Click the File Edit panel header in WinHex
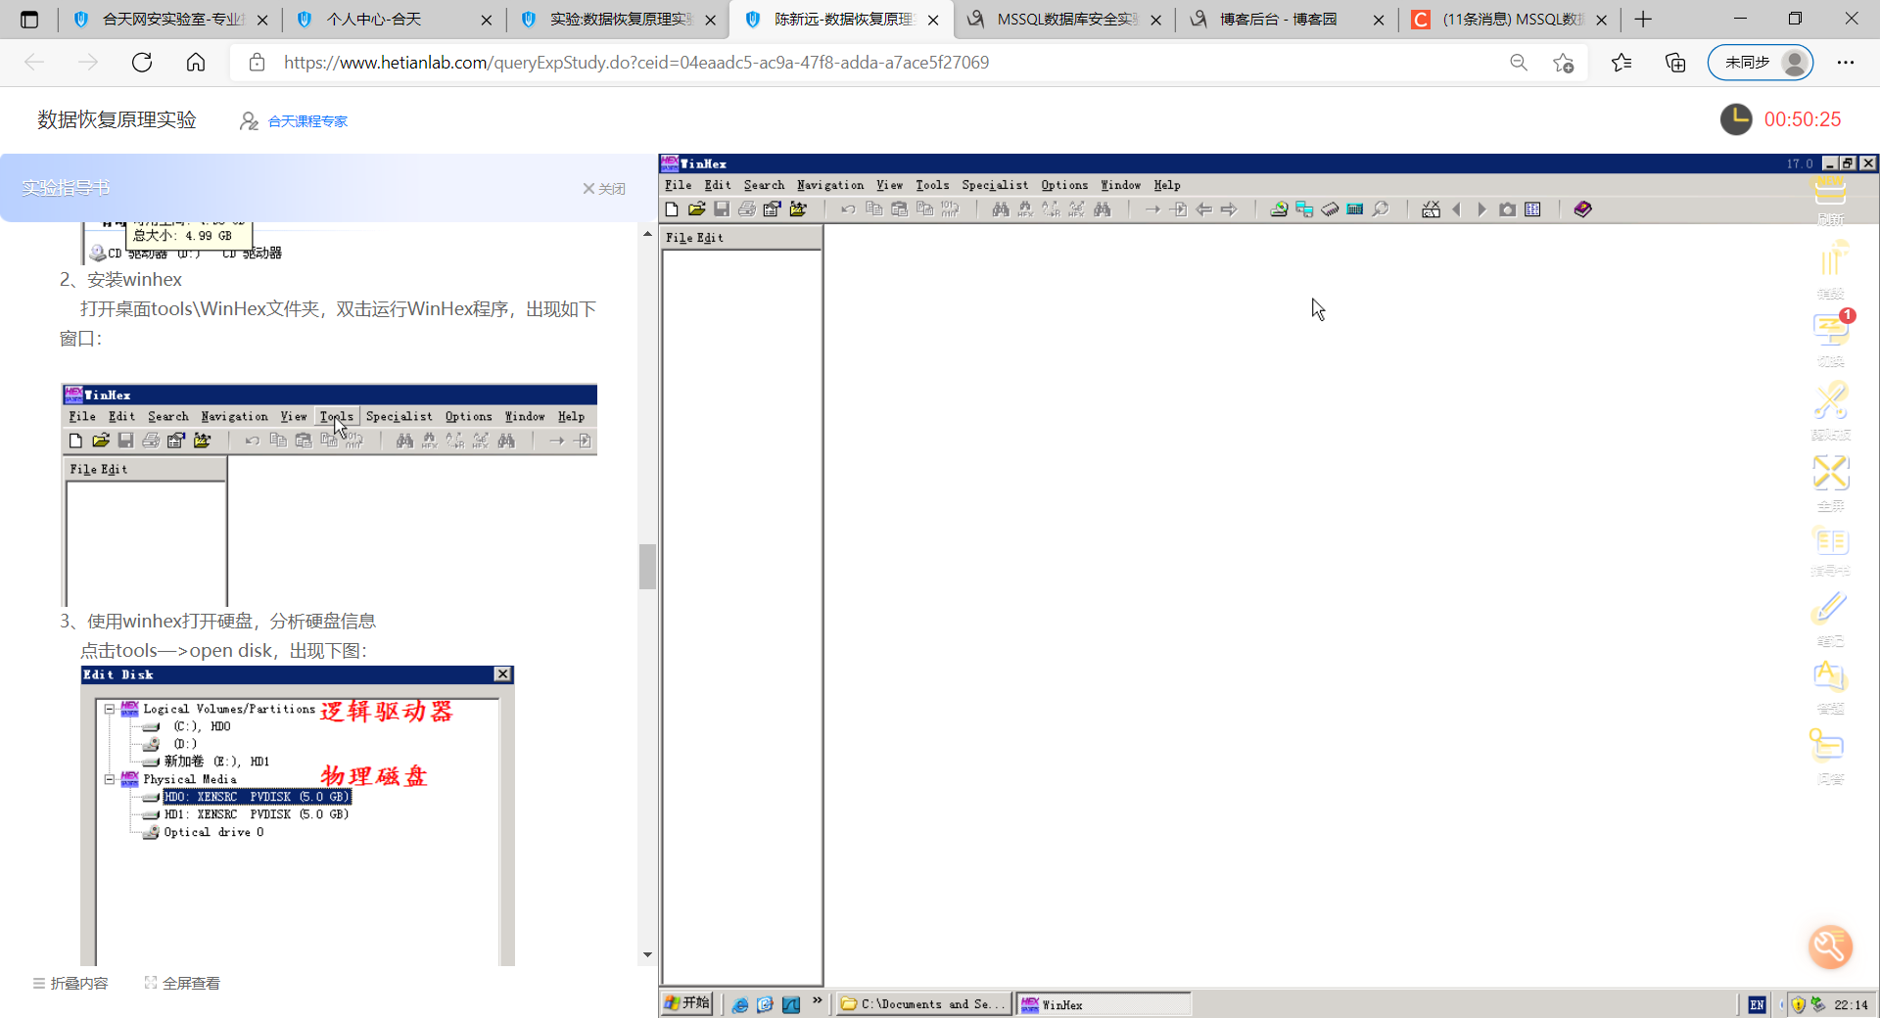The image size is (1880, 1018). pos(741,238)
